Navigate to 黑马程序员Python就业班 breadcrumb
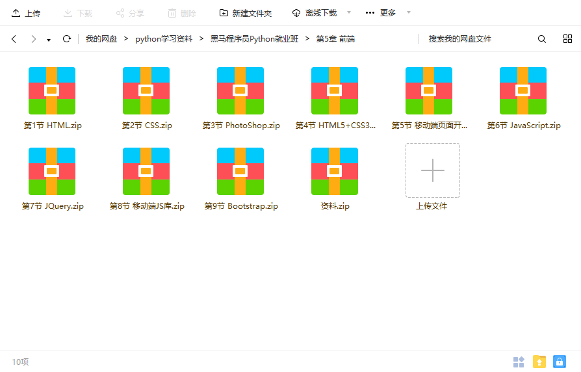 254,39
